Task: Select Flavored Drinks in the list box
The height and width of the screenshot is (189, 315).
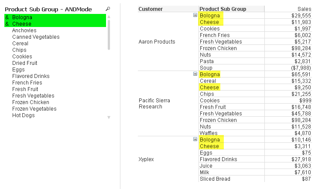Action: pyautogui.click(x=31, y=76)
